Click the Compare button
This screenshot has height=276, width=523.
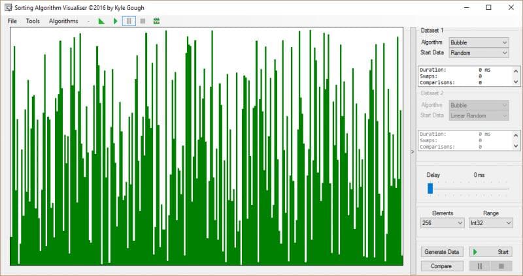pyautogui.click(x=441, y=266)
